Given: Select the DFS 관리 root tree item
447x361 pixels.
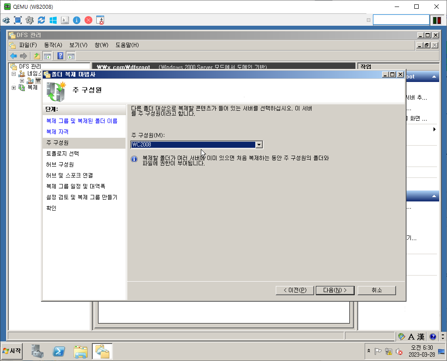Looking at the screenshot, I should pyautogui.click(x=30, y=67).
